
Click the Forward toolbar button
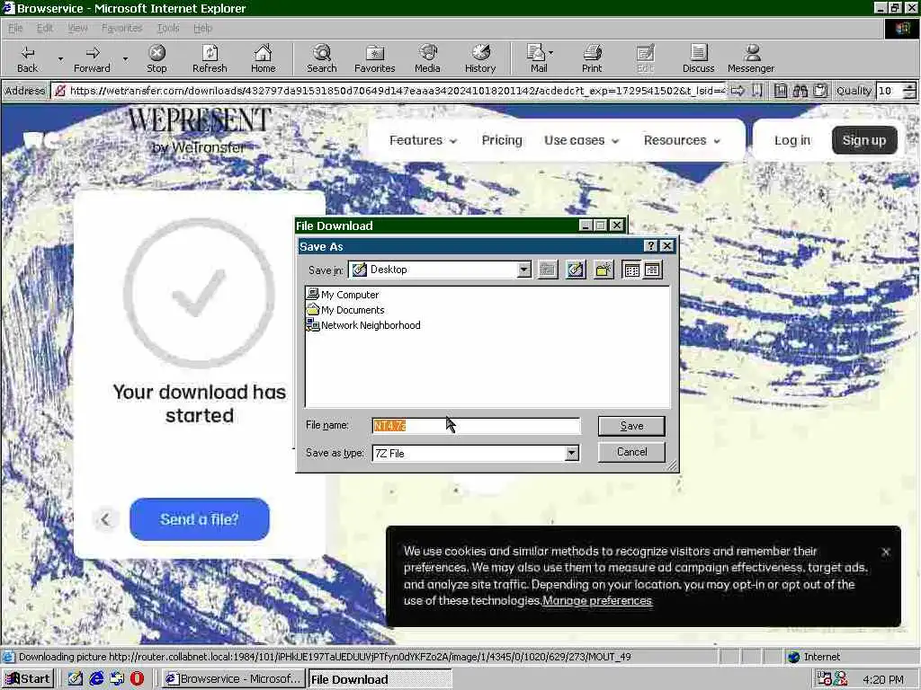(92, 58)
